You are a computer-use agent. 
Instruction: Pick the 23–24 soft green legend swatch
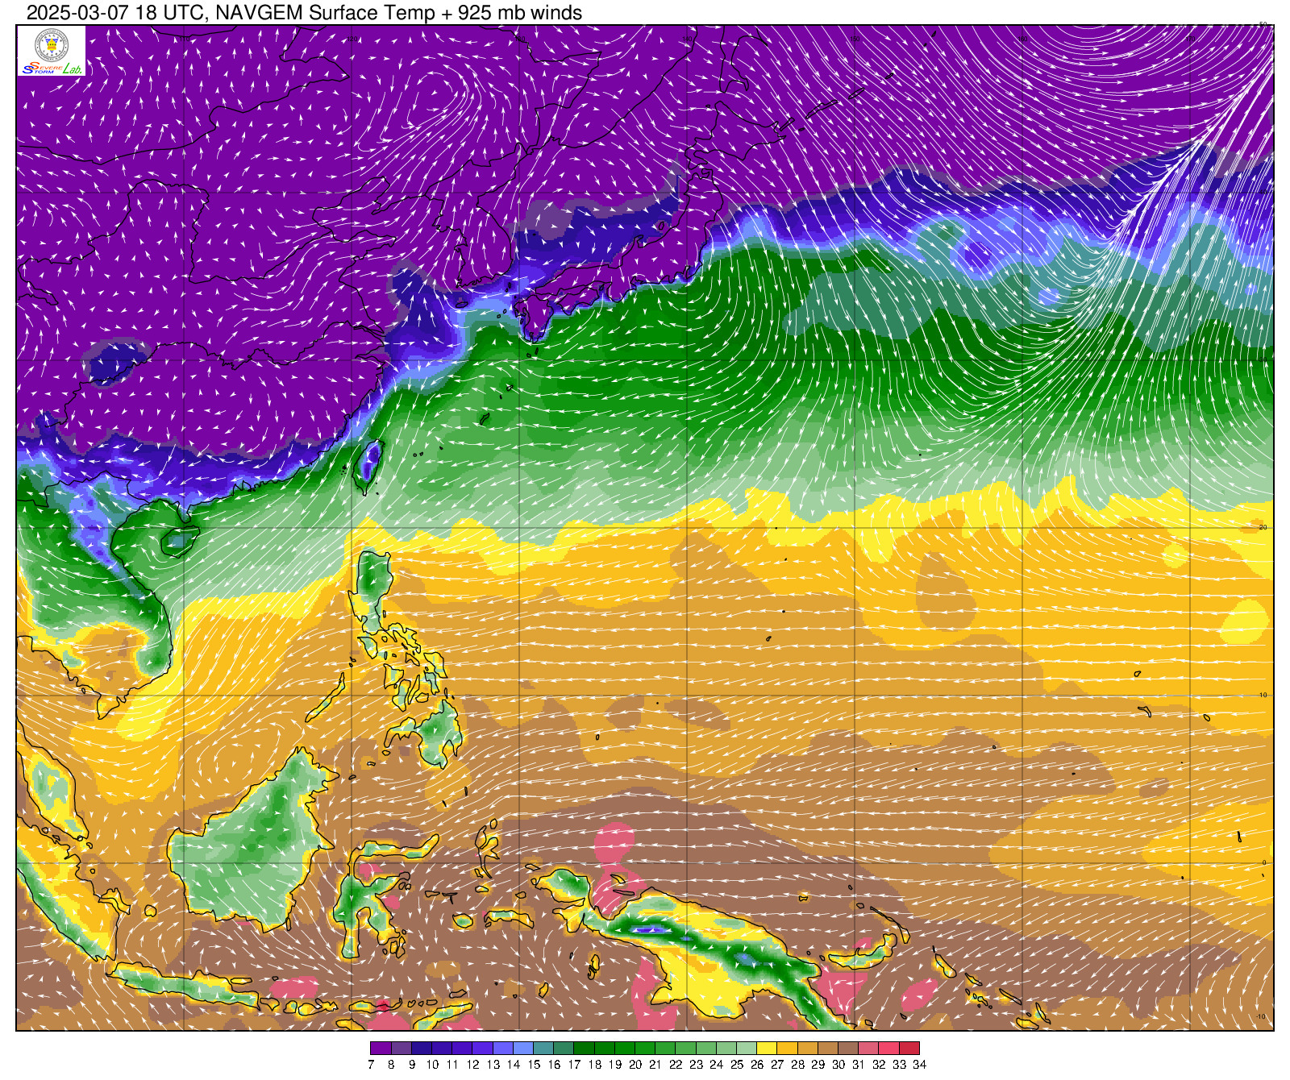[x=705, y=1049]
